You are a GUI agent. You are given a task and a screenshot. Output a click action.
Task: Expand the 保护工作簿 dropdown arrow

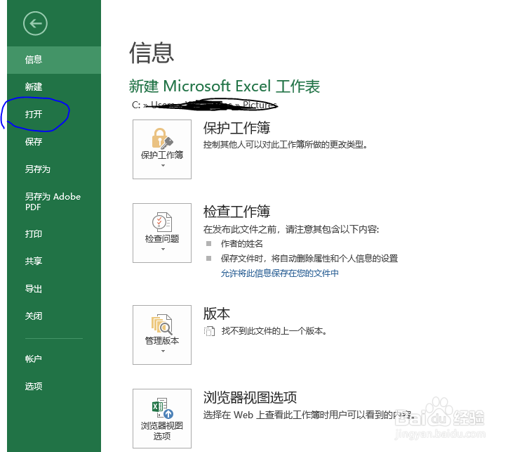click(163, 165)
